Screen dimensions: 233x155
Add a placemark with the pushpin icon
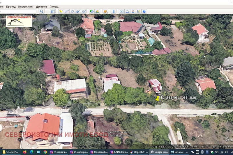click(61, 11)
